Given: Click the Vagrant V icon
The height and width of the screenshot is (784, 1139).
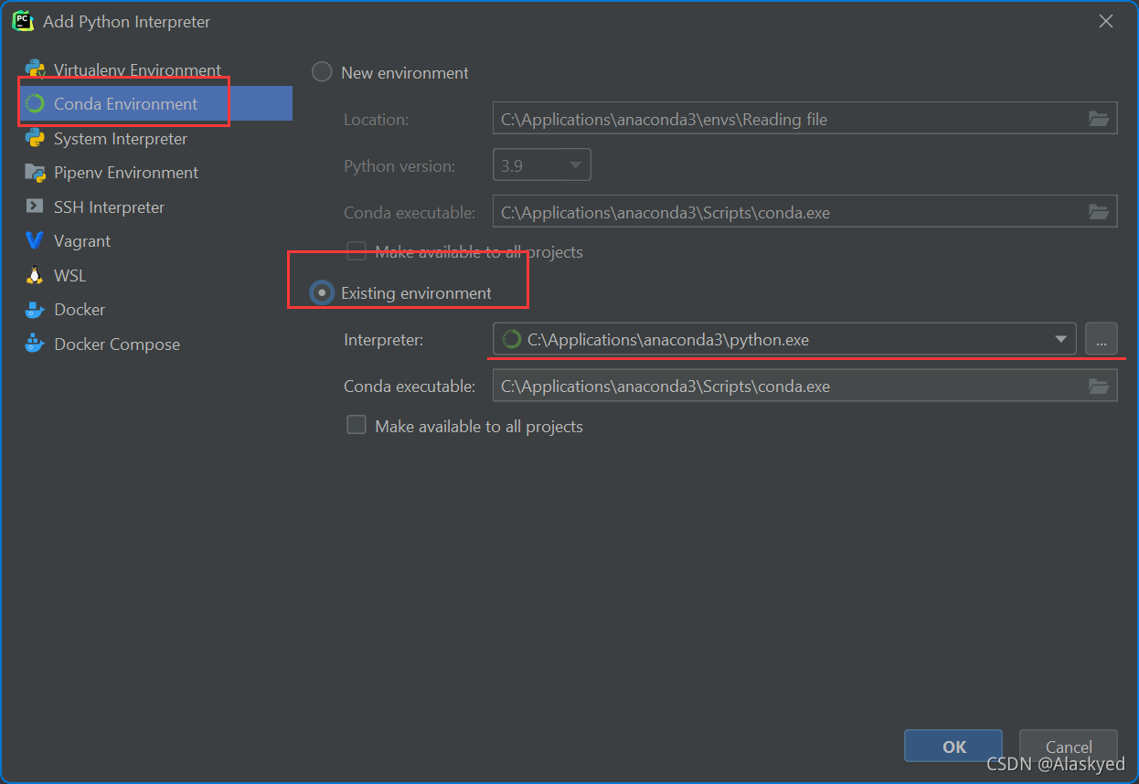Looking at the screenshot, I should pyautogui.click(x=36, y=240).
